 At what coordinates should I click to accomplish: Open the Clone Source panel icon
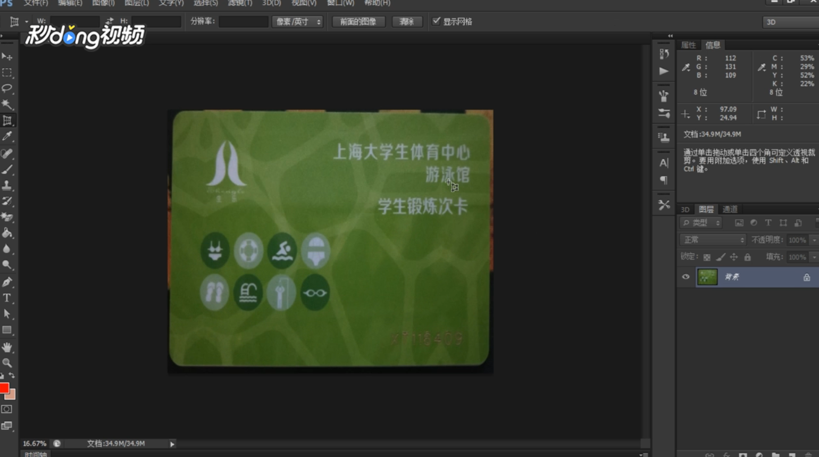click(x=664, y=138)
